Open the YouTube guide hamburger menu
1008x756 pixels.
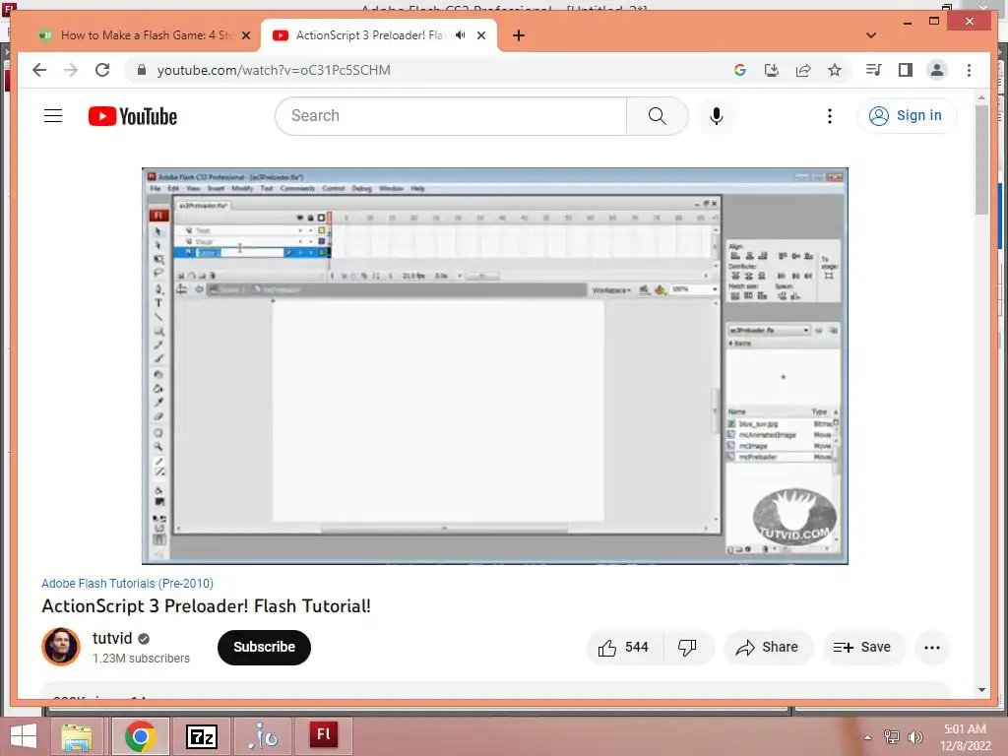(53, 116)
